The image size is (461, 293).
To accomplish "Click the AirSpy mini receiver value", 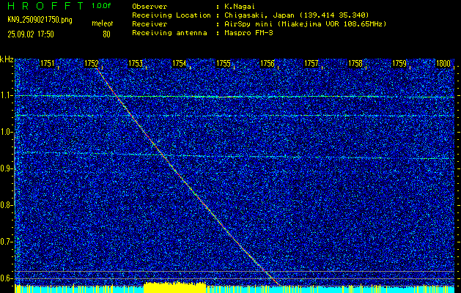I will pos(305,23).
